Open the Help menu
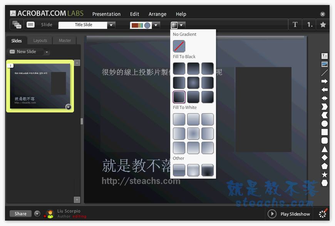This screenshot has height=226, width=335. pos(181,14)
